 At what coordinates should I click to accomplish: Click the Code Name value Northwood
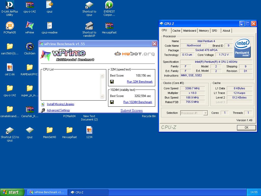click(x=194, y=45)
